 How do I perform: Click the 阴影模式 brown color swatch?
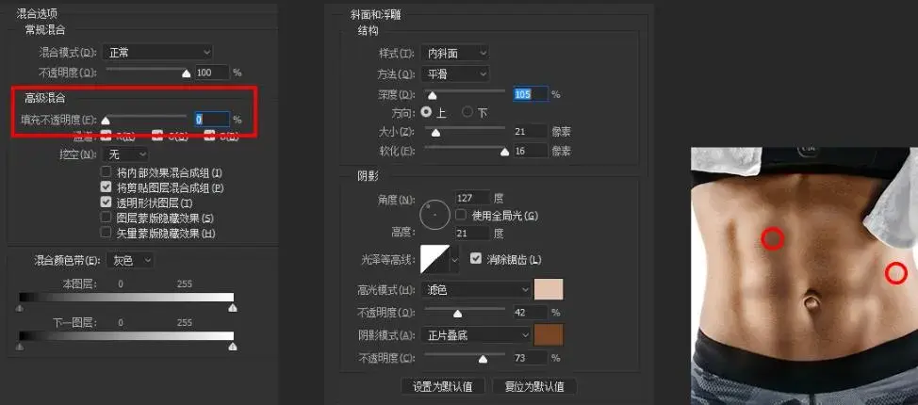pos(549,334)
